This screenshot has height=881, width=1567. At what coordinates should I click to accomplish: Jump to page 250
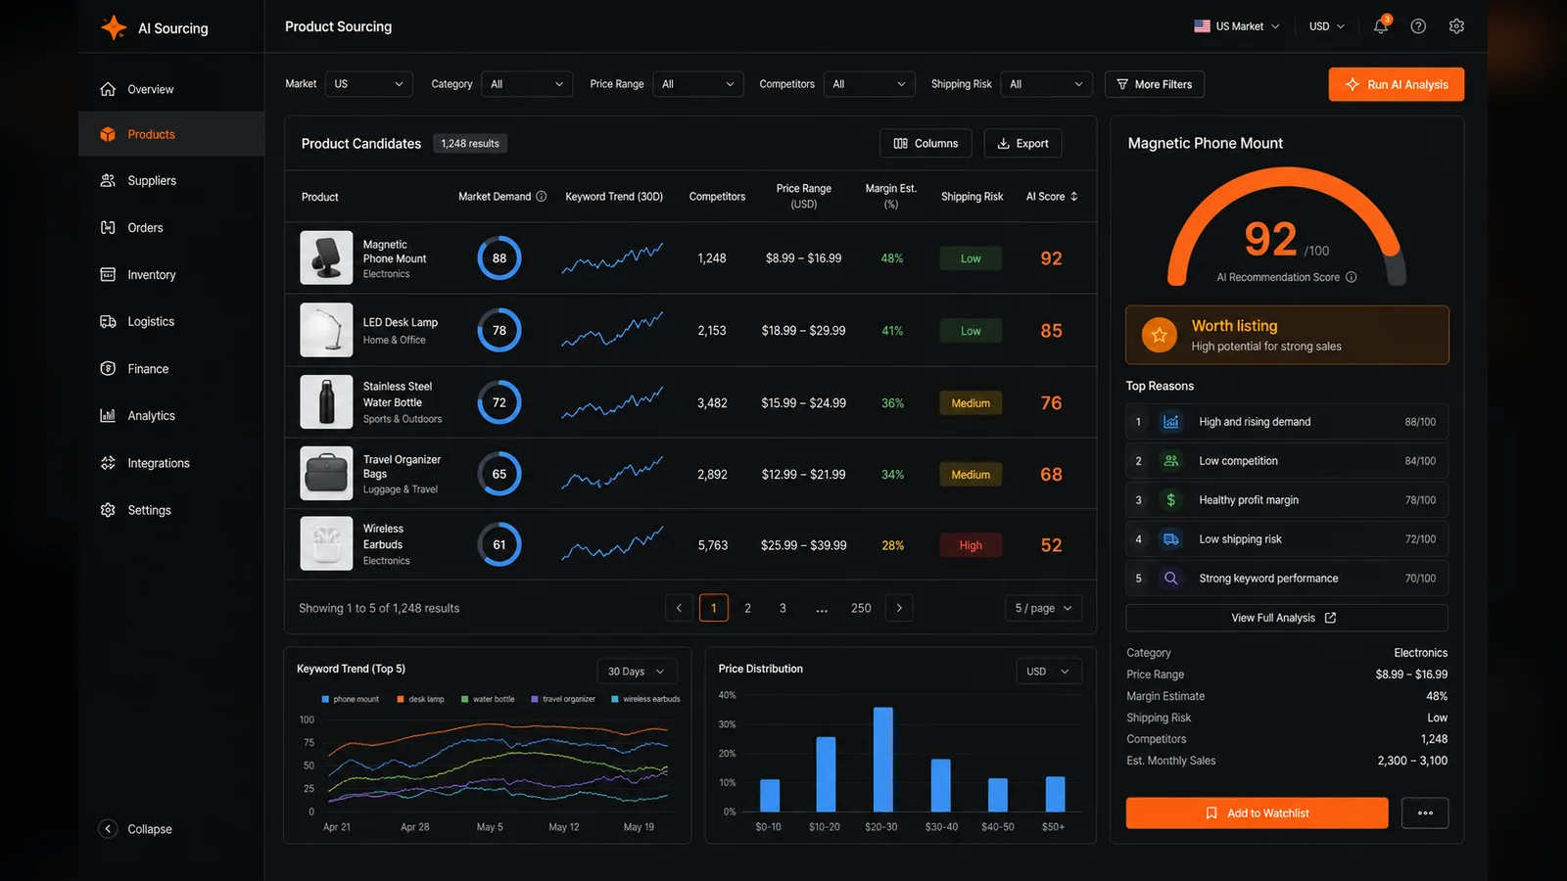pos(861,608)
